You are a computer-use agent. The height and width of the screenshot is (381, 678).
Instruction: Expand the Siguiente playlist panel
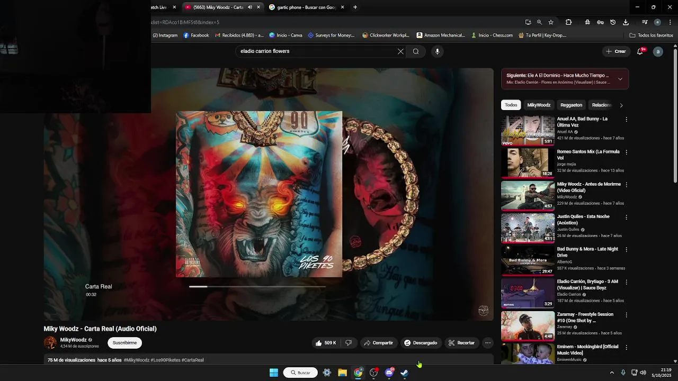620,79
